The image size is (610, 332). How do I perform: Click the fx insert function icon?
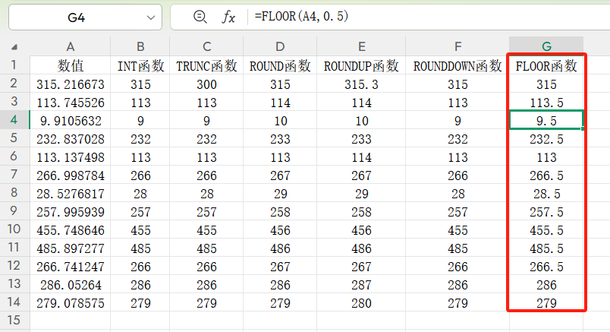click(x=228, y=17)
